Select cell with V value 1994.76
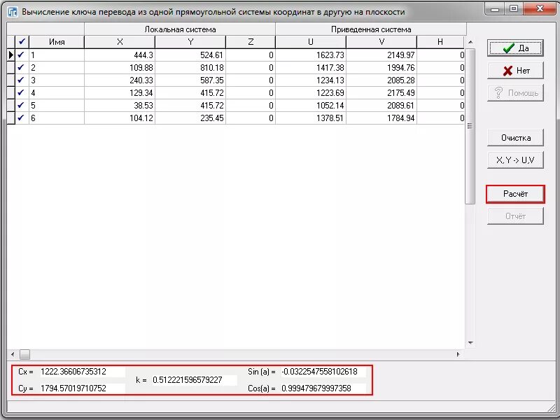The width and height of the screenshot is (560, 420). [381, 67]
